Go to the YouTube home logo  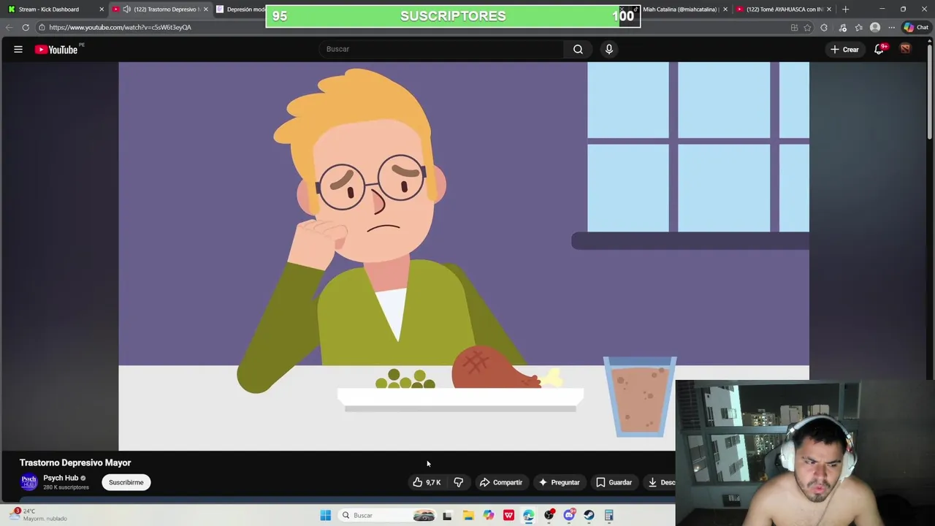(56, 49)
